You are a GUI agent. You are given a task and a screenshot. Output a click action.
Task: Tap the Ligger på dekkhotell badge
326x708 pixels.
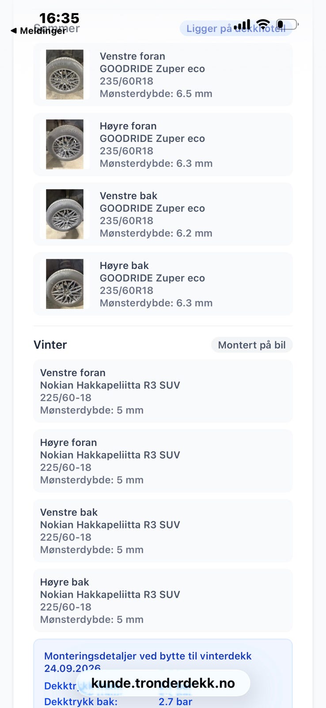click(x=236, y=29)
